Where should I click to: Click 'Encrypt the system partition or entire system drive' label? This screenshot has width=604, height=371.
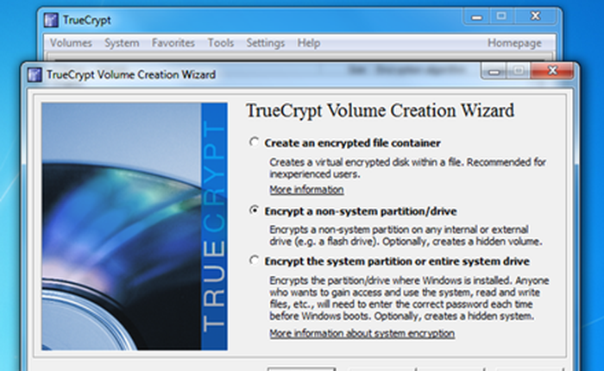click(x=397, y=261)
